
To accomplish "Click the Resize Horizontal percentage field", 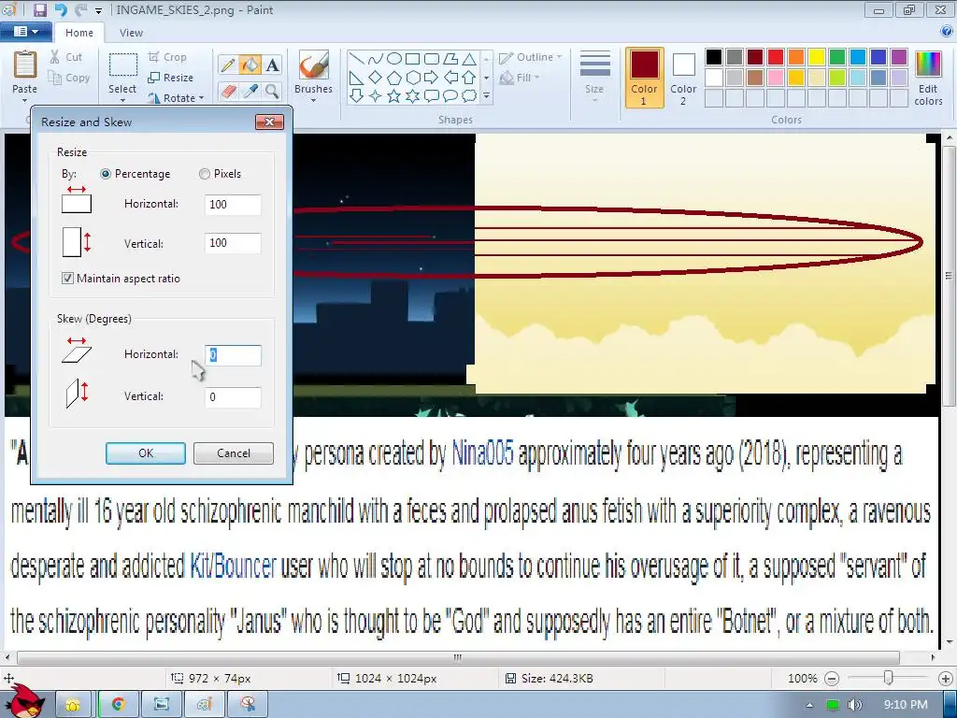I will click(x=233, y=205).
